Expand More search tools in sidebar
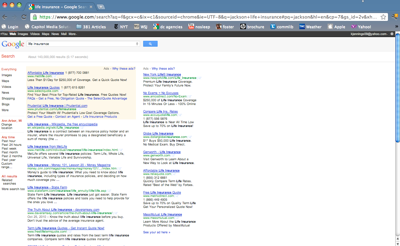Screen dimensions: 400x246 pos(13,189)
